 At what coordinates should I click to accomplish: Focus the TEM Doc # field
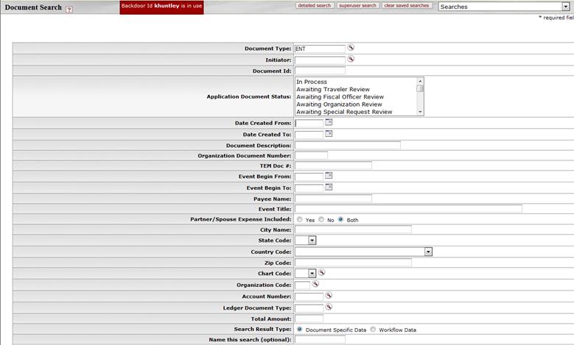tap(334, 166)
